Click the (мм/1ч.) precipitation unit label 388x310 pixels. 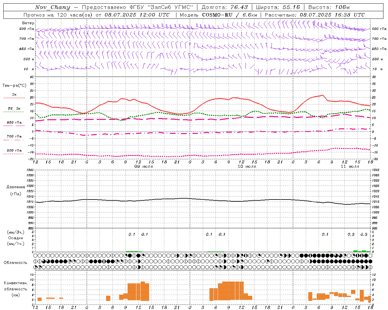(x=16, y=244)
